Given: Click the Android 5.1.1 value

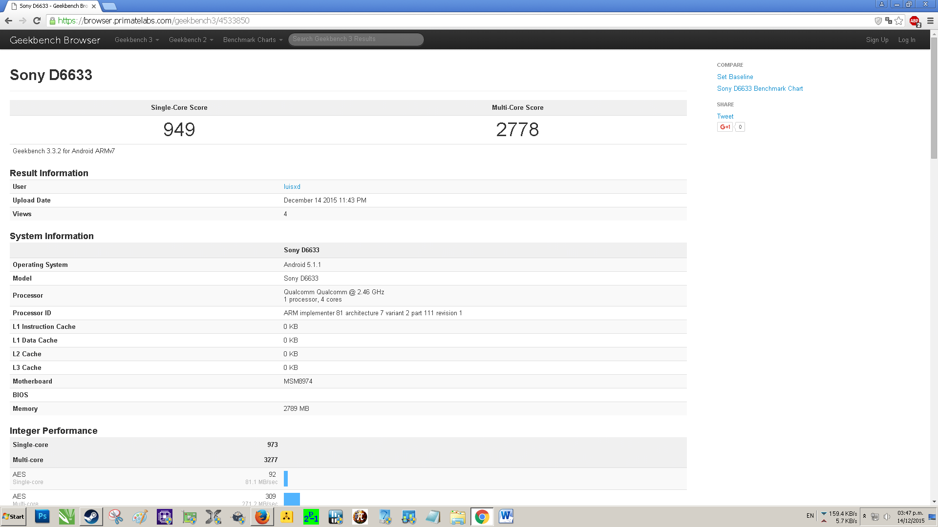Looking at the screenshot, I should pyautogui.click(x=302, y=264).
